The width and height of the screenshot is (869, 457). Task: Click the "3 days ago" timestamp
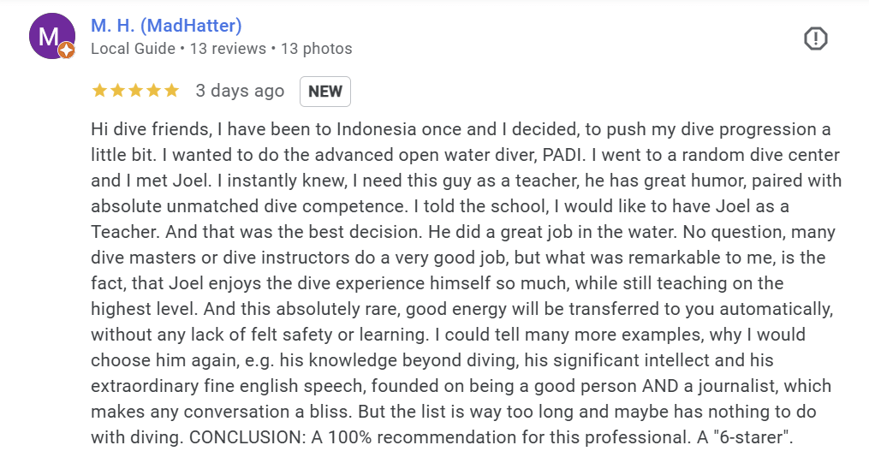(240, 91)
